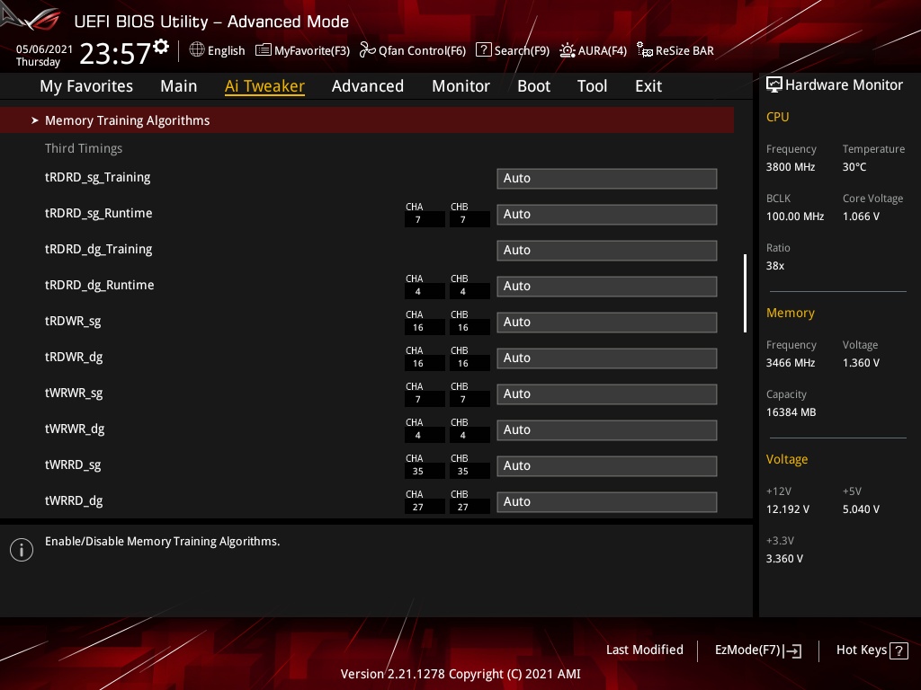Click the 23:57 clock display
This screenshot has width=921, height=690.
click(115, 54)
